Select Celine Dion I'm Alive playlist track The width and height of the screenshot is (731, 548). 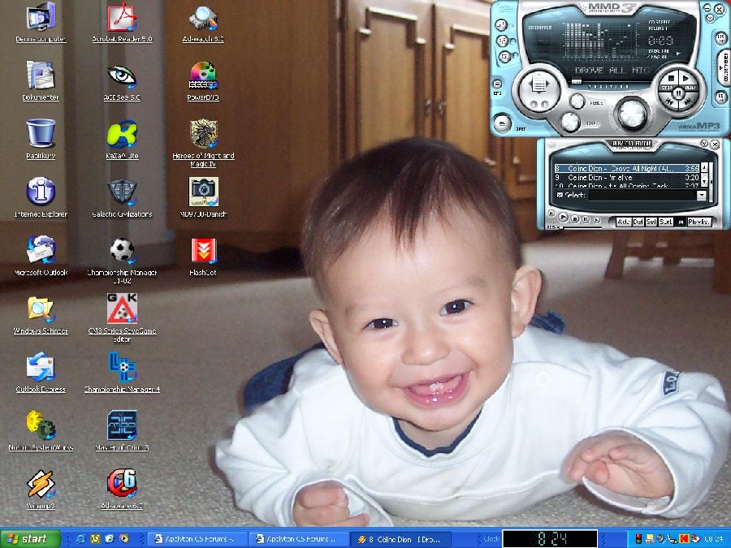pos(626,178)
